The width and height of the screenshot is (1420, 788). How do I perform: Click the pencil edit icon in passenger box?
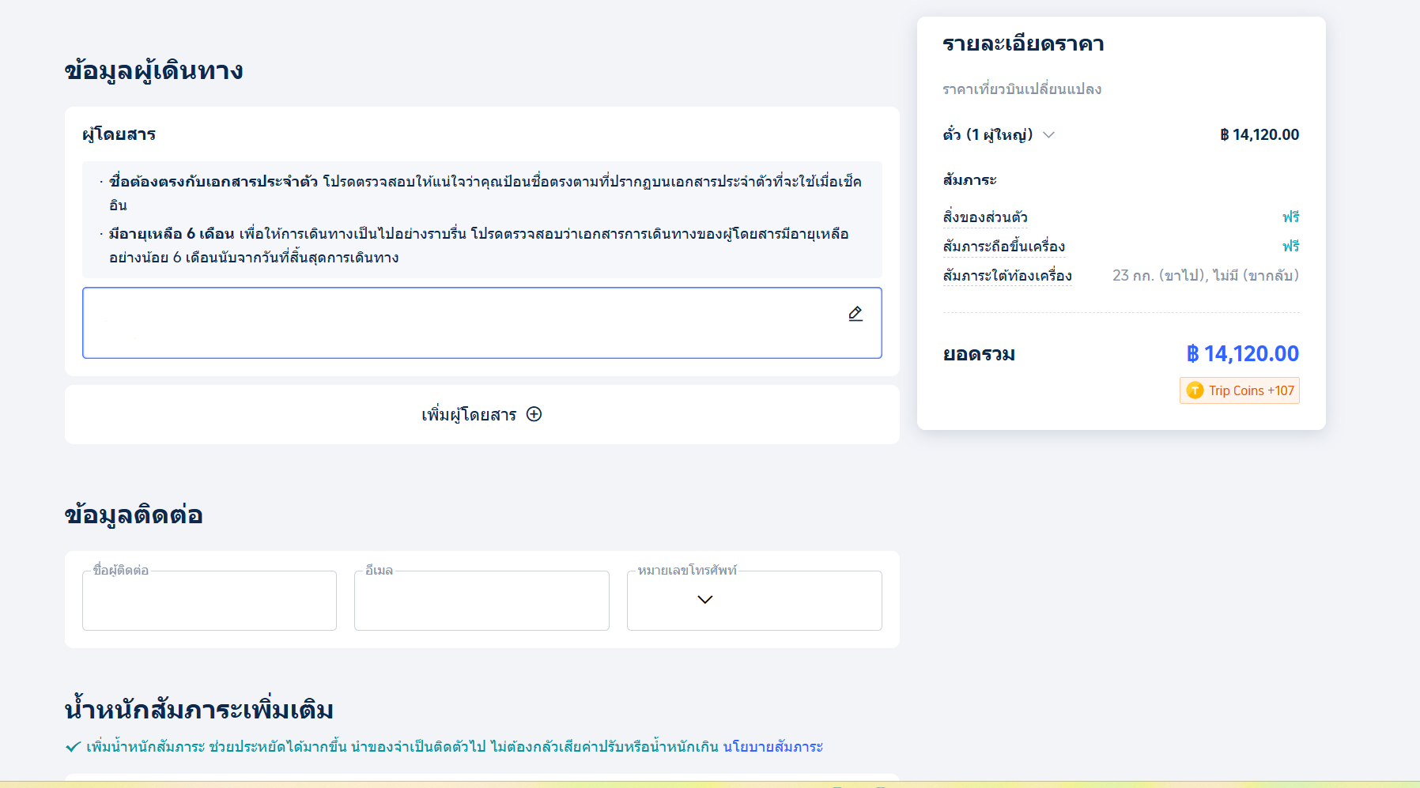pos(855,314)
